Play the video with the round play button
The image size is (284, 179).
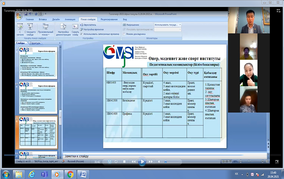[142, 161]
